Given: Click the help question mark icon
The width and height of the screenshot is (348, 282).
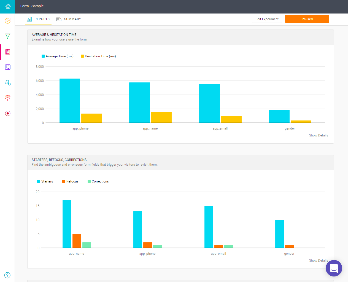Looking at the screenshot, I should click(7, 275).
